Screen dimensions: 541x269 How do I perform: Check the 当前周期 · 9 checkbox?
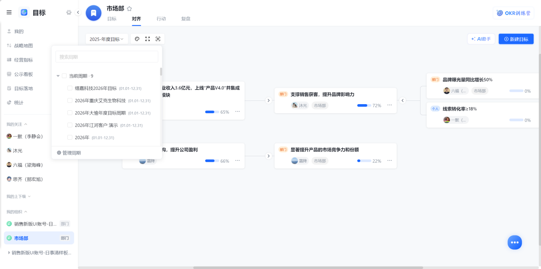64,76
